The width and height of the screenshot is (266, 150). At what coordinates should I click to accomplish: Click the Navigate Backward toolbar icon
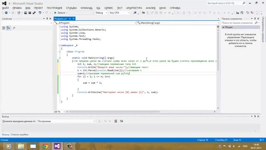coord(6,13)
